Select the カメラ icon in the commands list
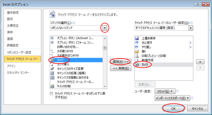The image size is (212, 115). coord(52,60)
